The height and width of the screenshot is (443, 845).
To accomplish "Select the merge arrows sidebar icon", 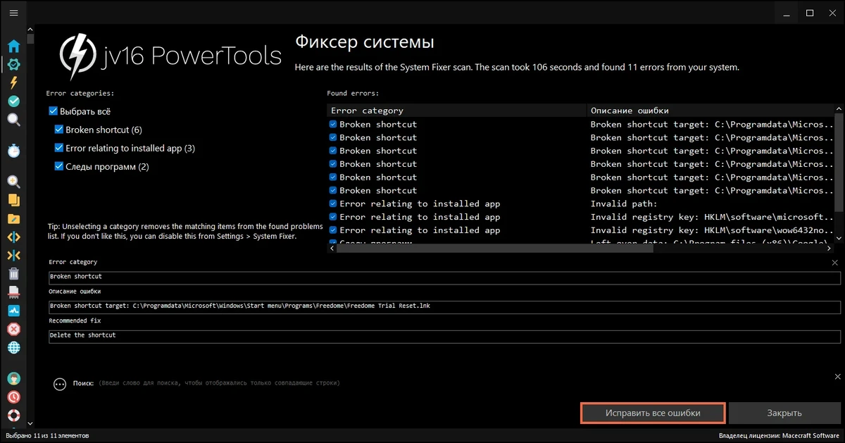I will pos(13,256).
